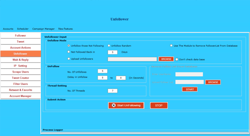The width and height of the screenshot is (250, 136).
Task: Click the minimum Delay in Unfollow field
Action: (102, 78)
